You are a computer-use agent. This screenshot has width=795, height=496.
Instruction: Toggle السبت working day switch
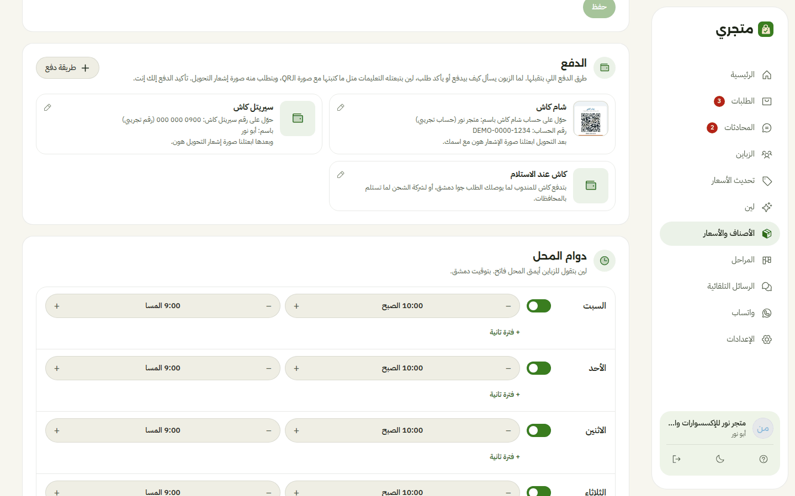539,306
